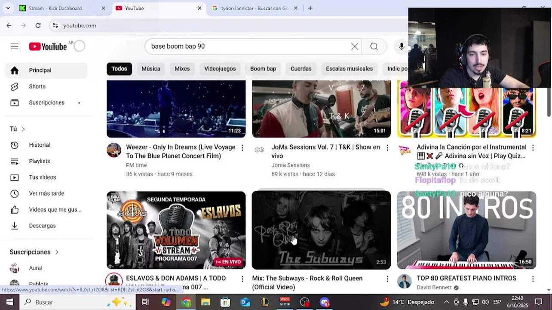Reload the page

point(38,25)
